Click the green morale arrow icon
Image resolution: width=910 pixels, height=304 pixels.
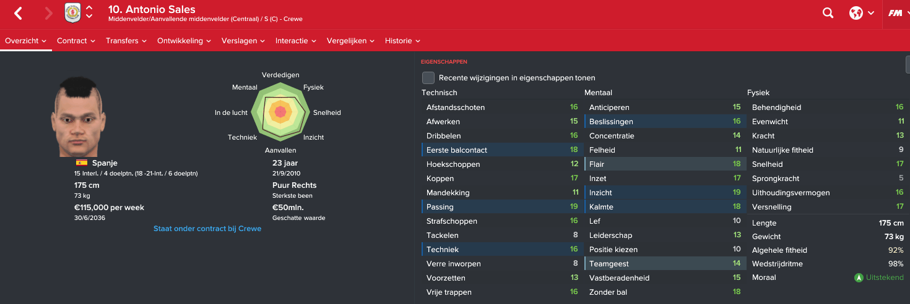859,278
